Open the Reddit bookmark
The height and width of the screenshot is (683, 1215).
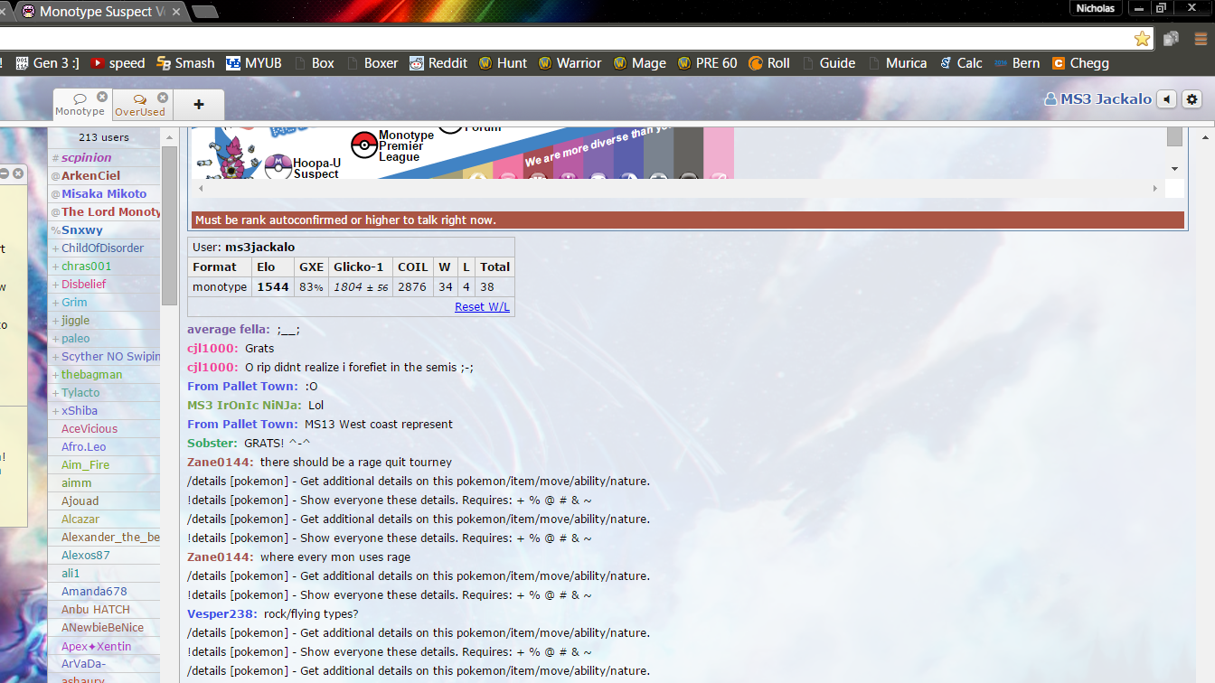click(x=438, y=63)
